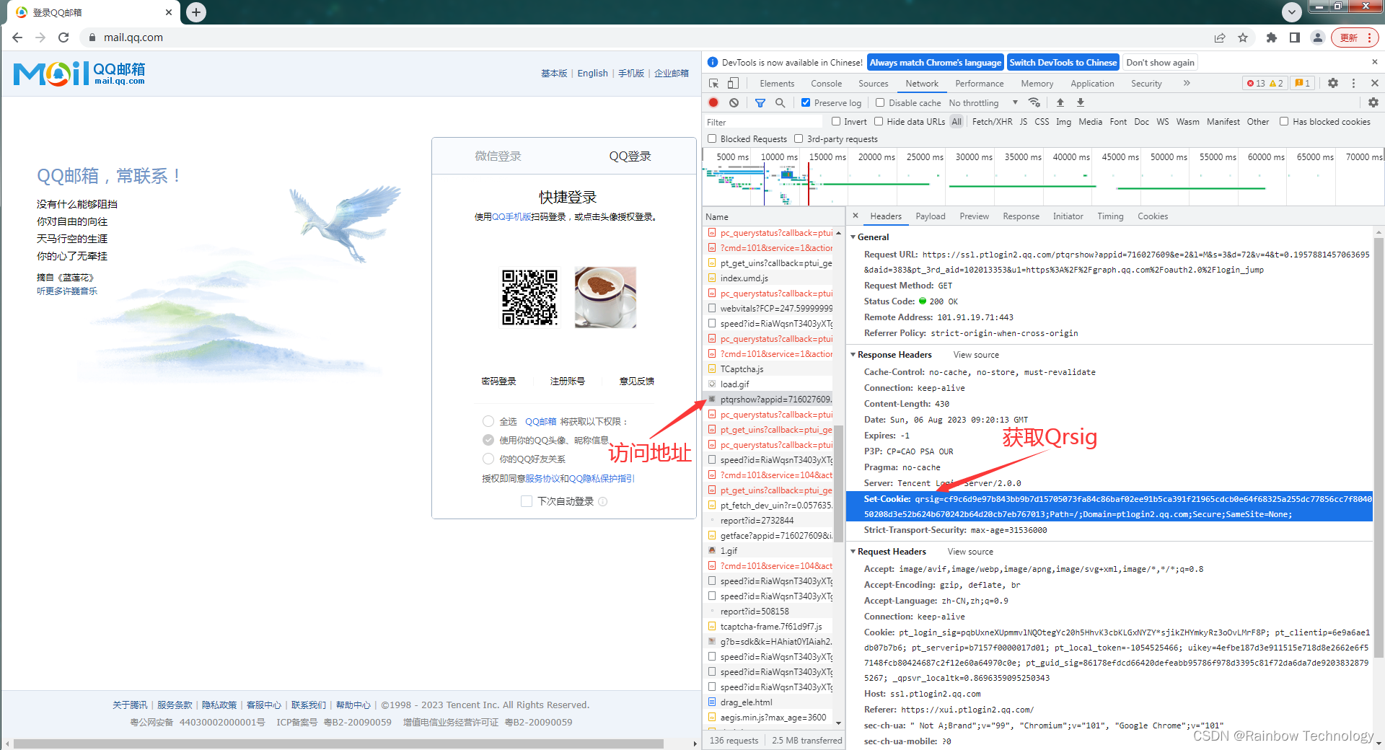
Task: Select the TCaptcha.js request row
Action: [x=768, y=369]
